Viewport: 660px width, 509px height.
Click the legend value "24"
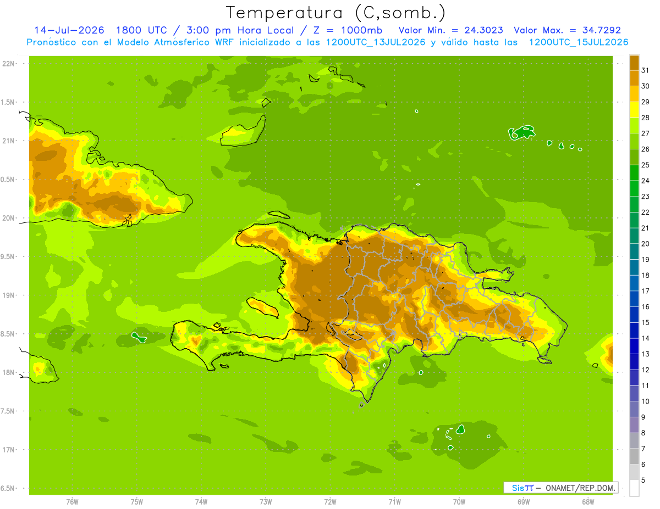(645, 181)
